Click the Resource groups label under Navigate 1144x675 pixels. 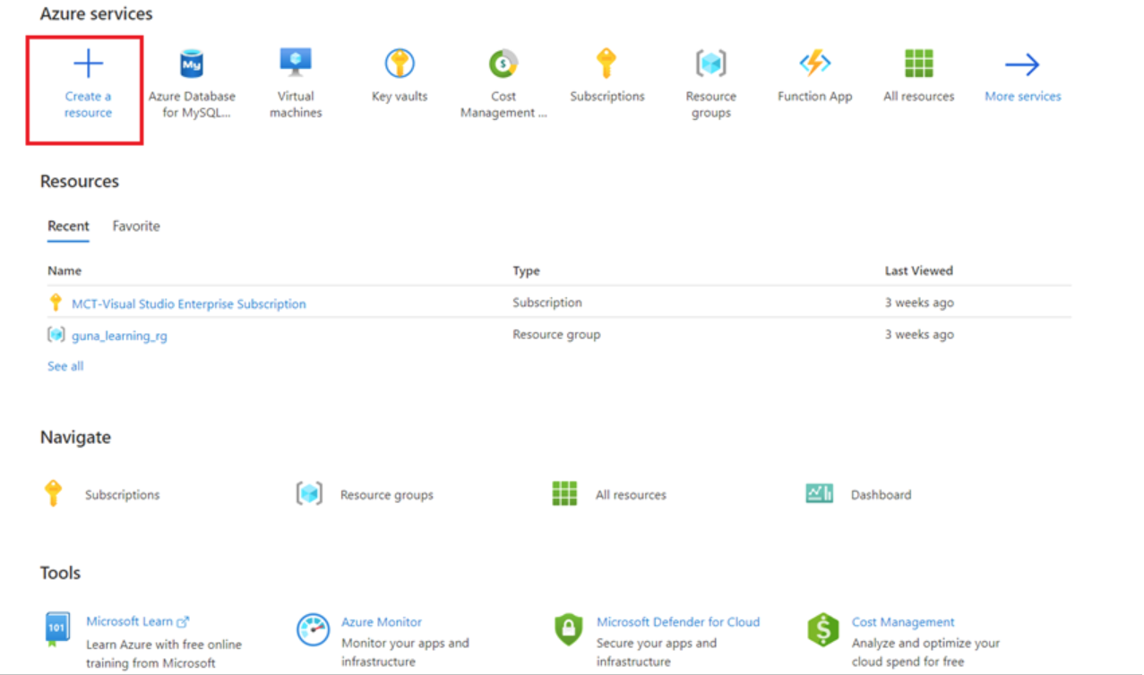(387, 494)
